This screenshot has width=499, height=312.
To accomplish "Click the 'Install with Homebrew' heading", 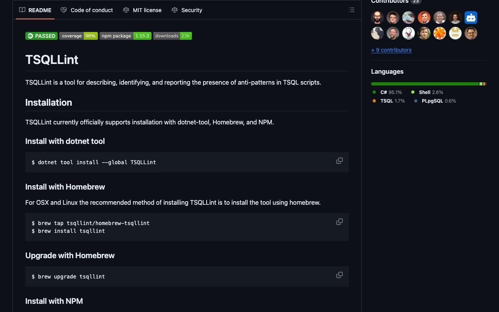I will 65,187.
